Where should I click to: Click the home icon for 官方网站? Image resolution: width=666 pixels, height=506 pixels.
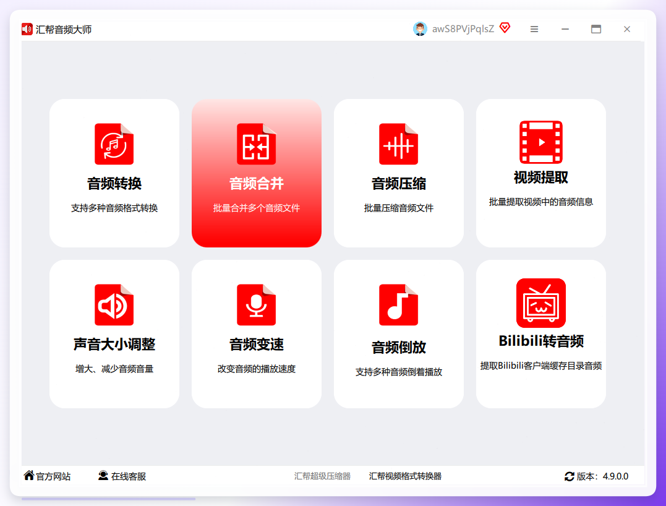click(x=29, y=476)
